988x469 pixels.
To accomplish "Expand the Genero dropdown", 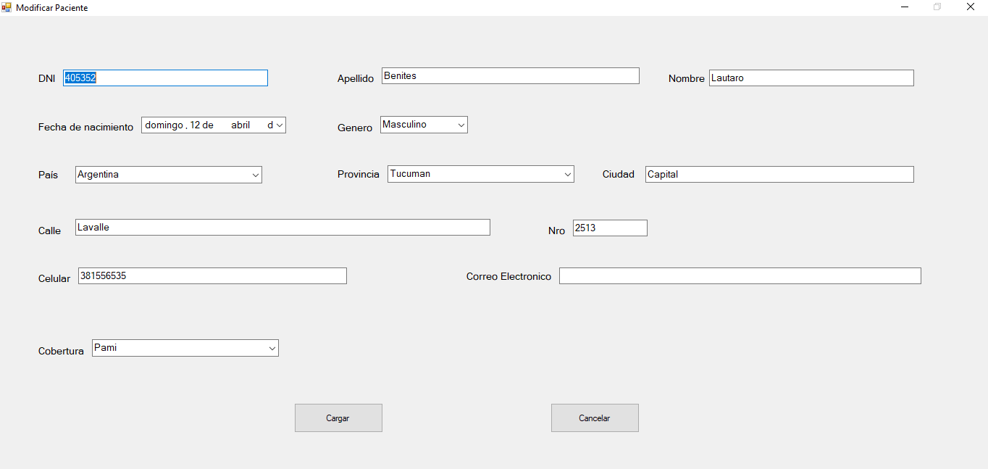I will 461,125.
